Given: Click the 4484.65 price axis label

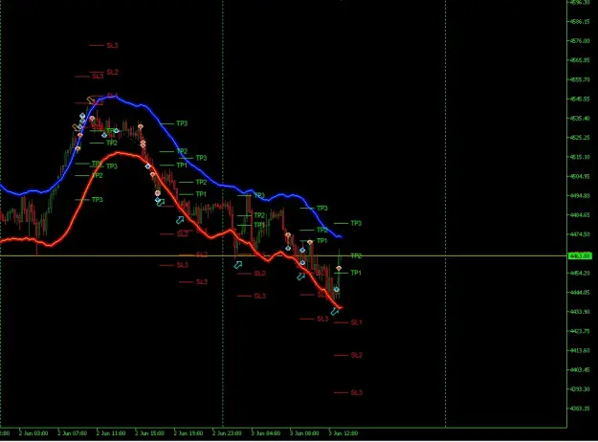Looking at the screenshot, I should click(580, 215).
